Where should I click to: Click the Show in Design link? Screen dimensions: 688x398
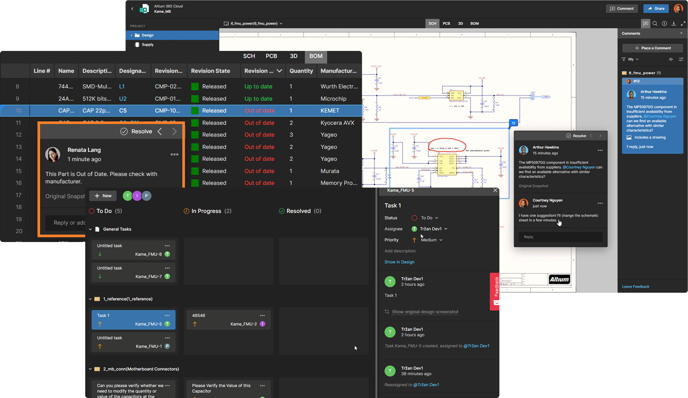(x=399, y=262)
